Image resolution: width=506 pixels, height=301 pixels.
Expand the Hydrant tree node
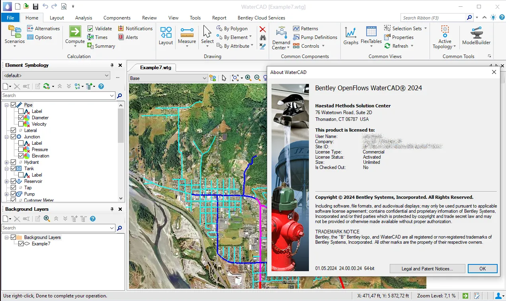click(x=7, y=162)
